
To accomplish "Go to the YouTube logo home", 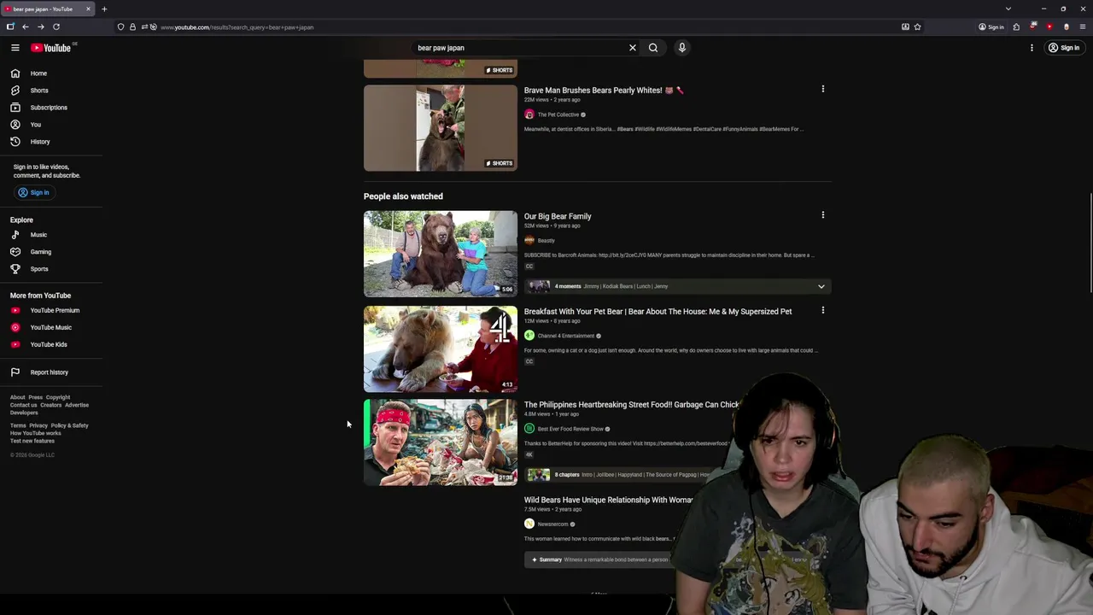I will coord(51,48).
